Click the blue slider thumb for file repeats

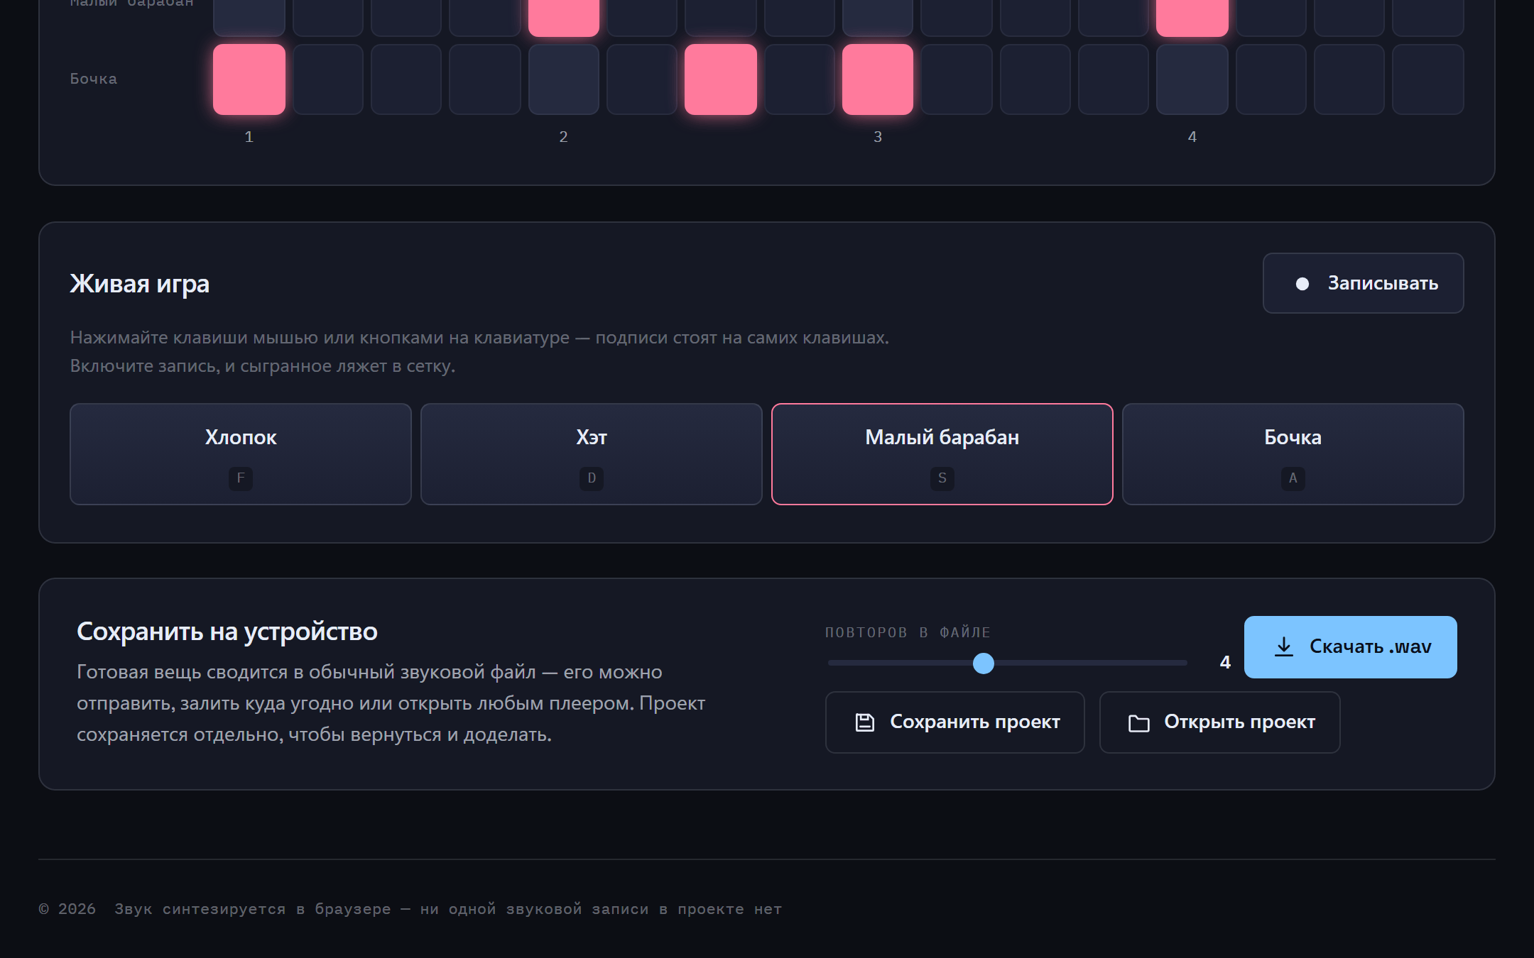pos(984,664)
